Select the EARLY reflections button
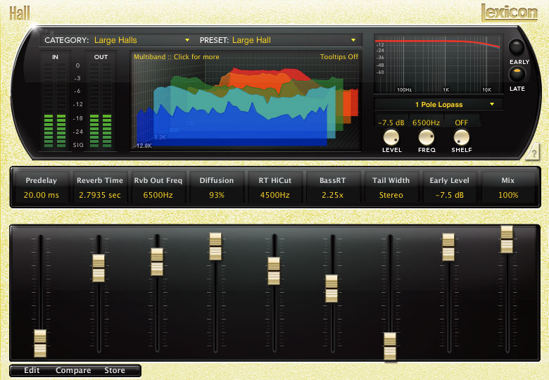The image size is (549, 380). pos(517,47)
